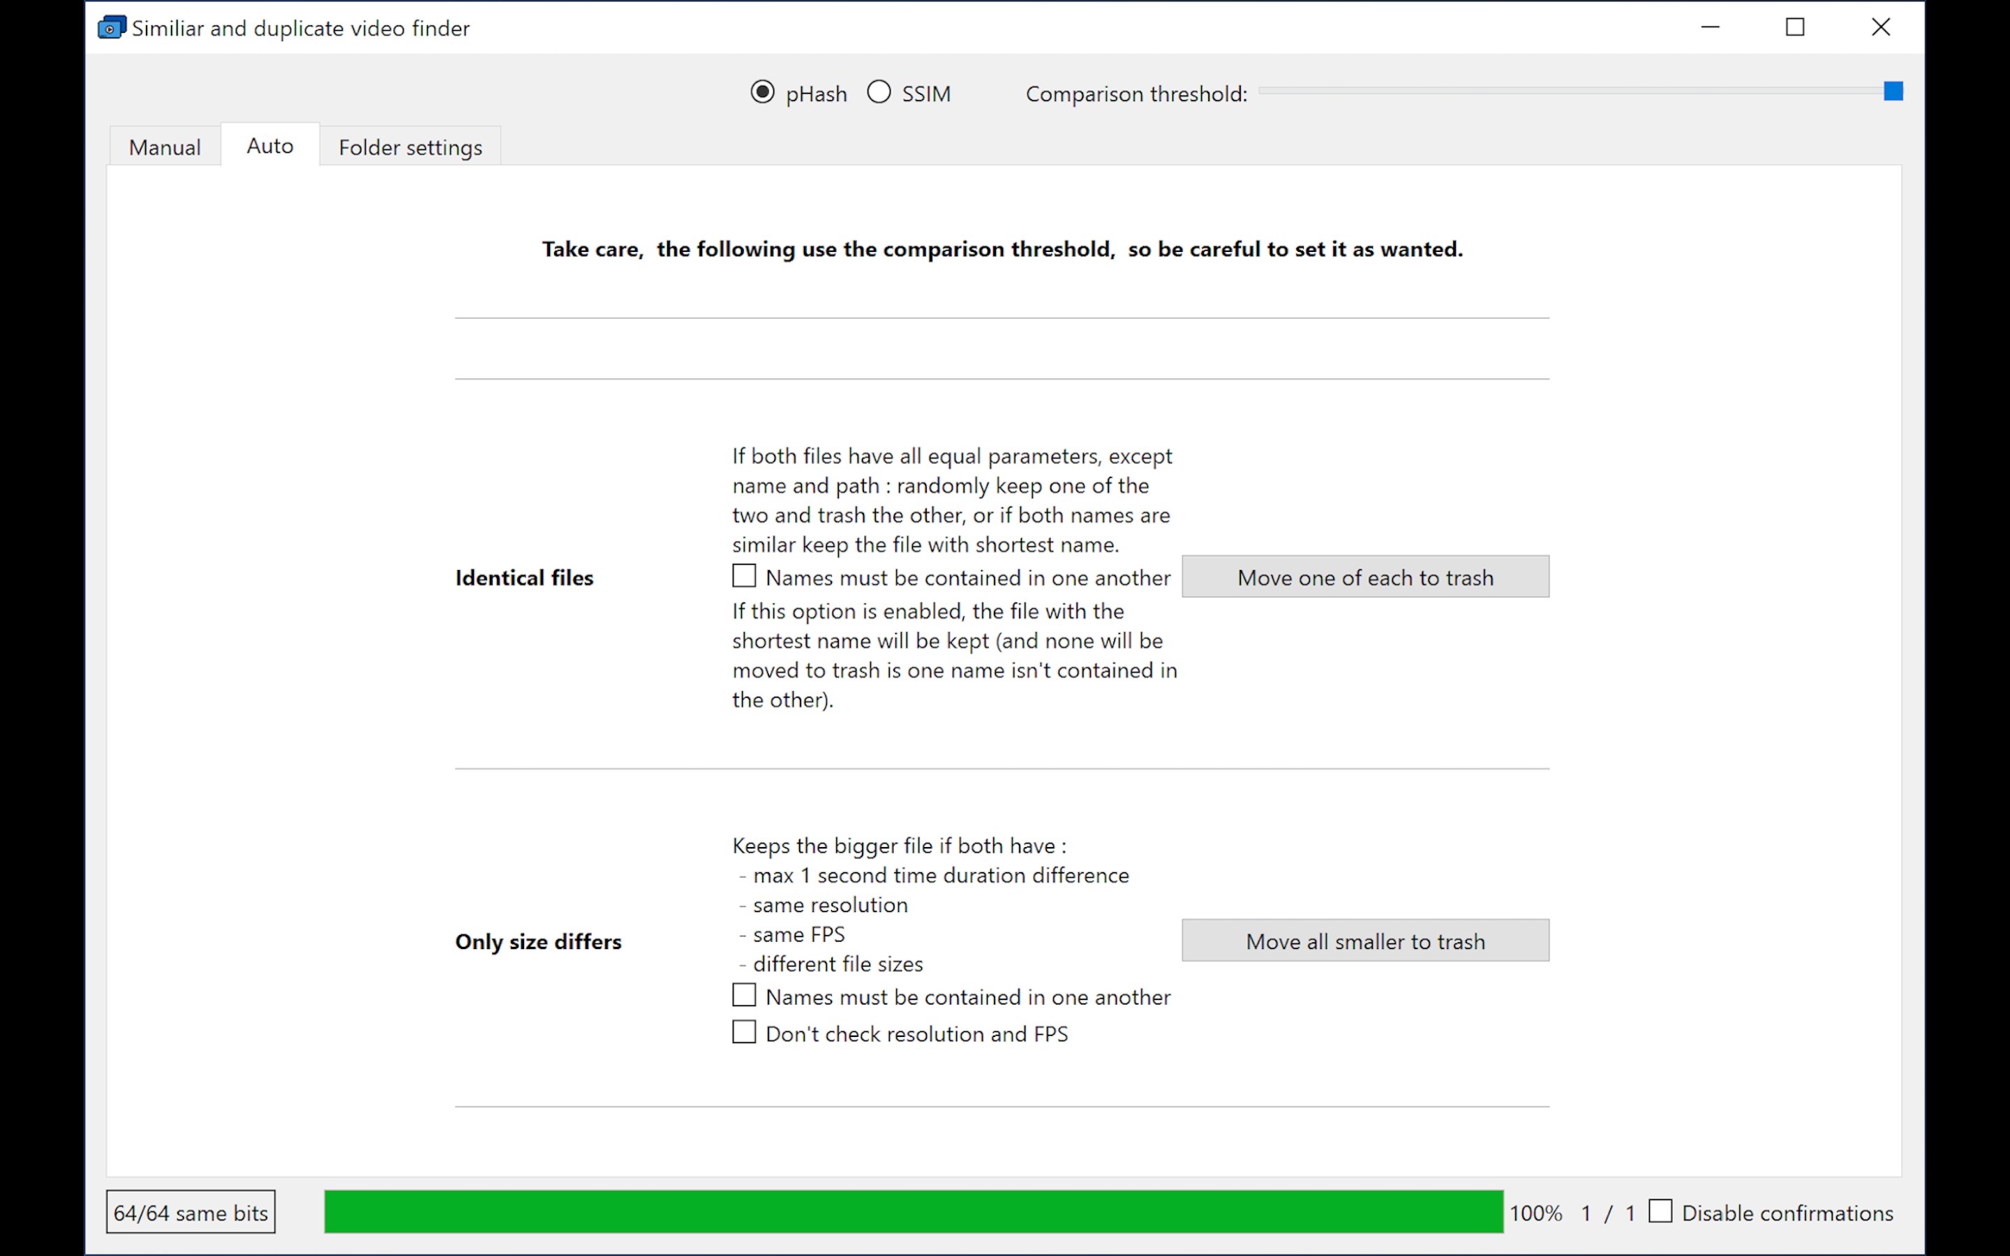Select the SSIM comparison method
2010x1256 pixels.
(x=879, y=92)
